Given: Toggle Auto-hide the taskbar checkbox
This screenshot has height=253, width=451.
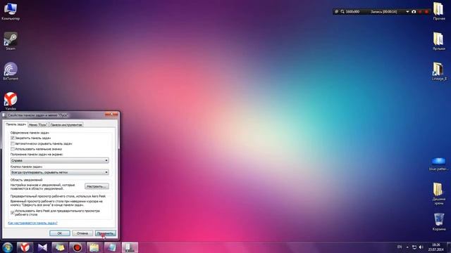Looking at the screenshot, I should pyautogui.click(x=13, y=143).
